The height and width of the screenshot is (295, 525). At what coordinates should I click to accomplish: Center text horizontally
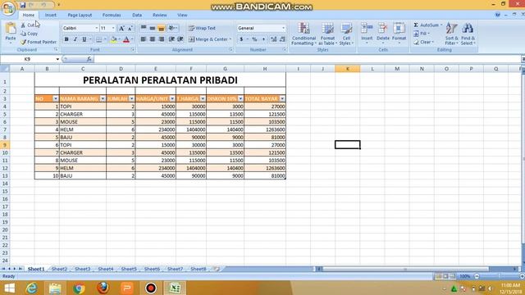pyautogui.click(x=153, y=39)
